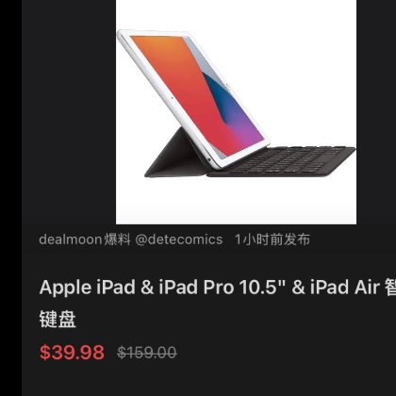Click the black margin left of the card
The image size is (396, 396).
click(10, 198)
